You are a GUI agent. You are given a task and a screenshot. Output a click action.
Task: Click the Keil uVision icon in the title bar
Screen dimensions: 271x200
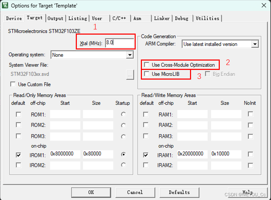pyautogui.click(x=5, y=5)
